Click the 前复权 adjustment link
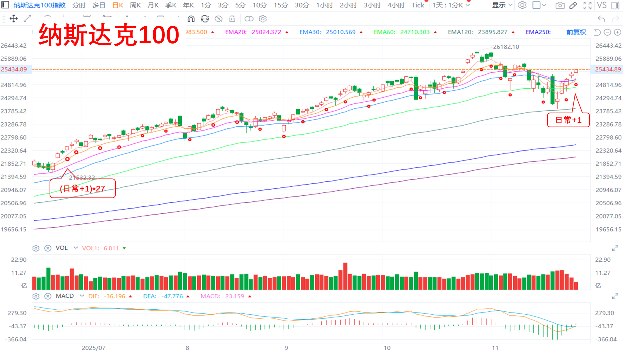623x352 pixels. click(x=576, y=32)
